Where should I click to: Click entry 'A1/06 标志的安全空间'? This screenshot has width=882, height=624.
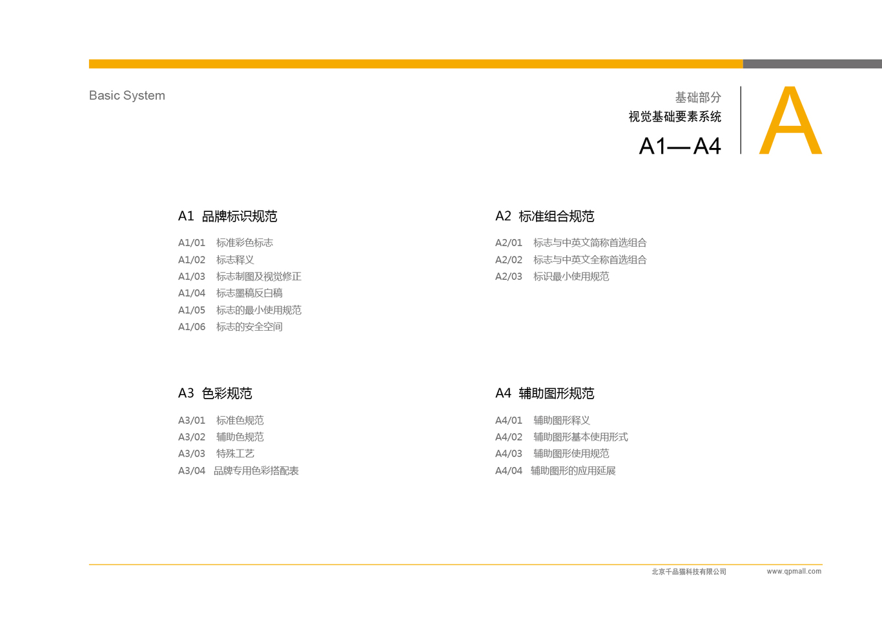coord(231,327)
